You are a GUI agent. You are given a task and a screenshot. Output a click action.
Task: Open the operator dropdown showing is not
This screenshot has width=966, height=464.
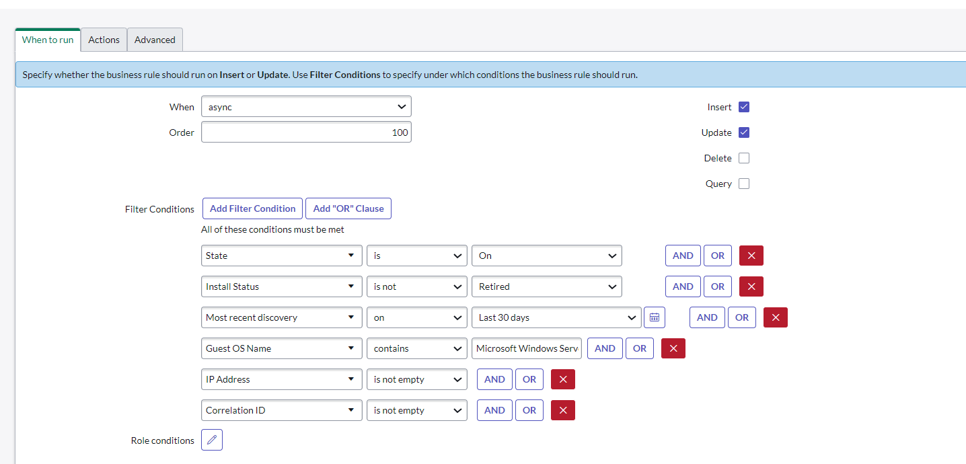pos(416,286)
